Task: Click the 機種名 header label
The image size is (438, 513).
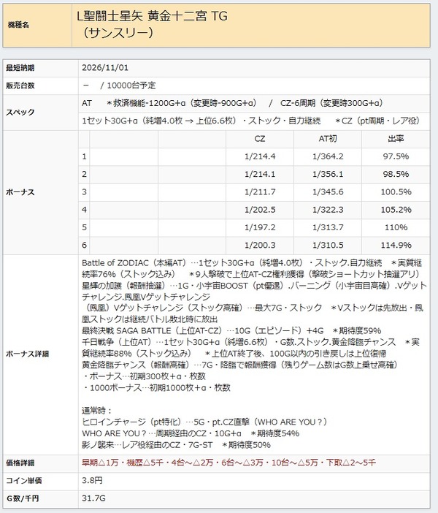Action: [x=18, y=25]
